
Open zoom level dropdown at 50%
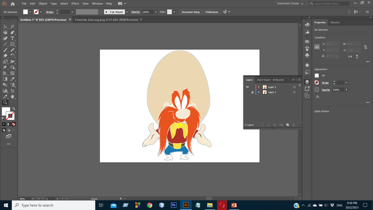pos(33,198)
